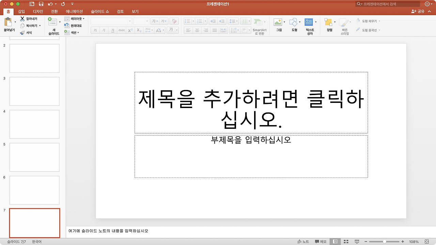Click the 프레젠테이션에서 검색 search field
Viewport: 436px width, 245px height.
[x=388, y=4]
